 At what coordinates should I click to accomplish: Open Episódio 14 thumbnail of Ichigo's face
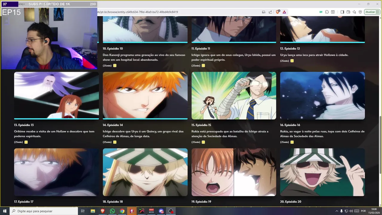[145, 96]
